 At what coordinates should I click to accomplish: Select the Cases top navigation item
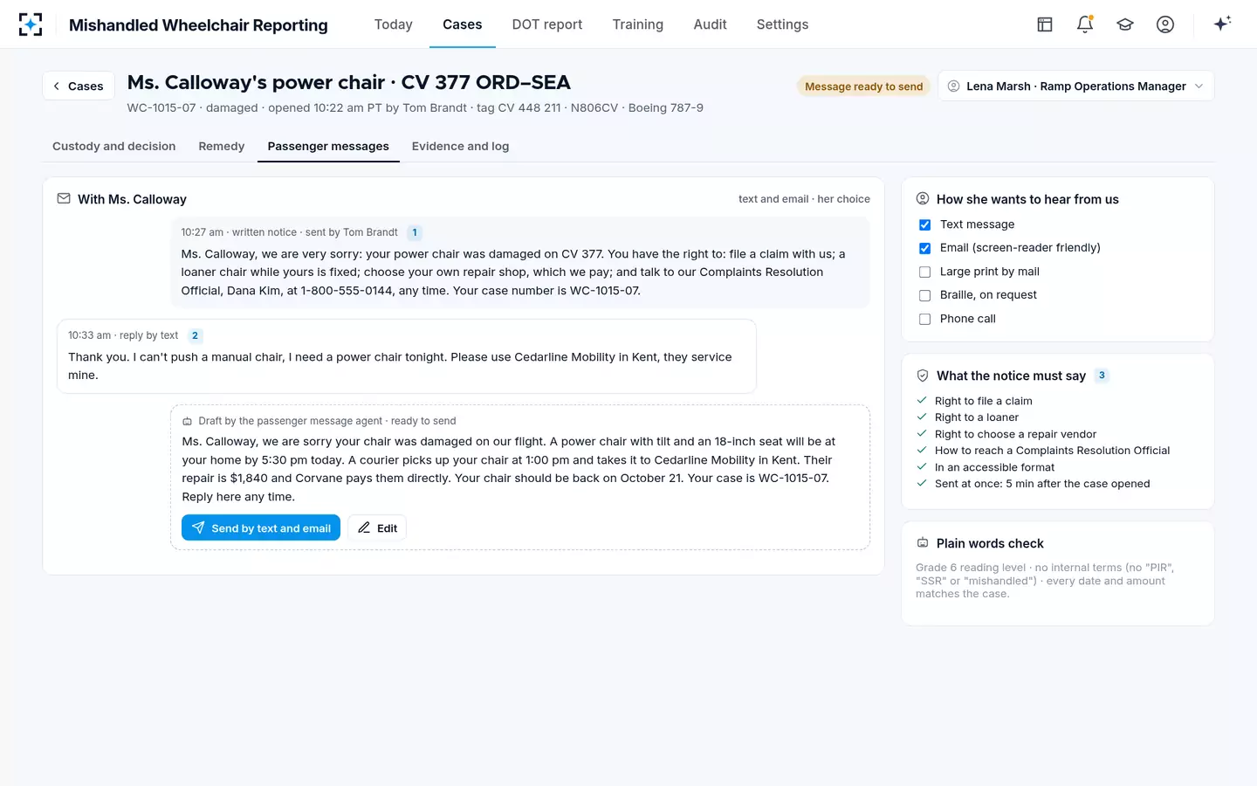[463, 24]
